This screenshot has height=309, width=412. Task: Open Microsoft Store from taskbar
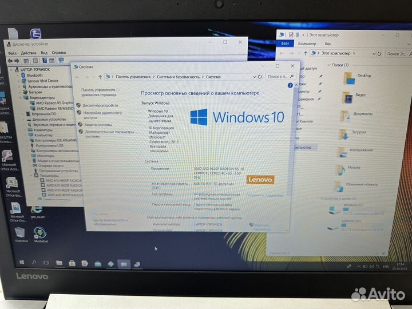tap(72, 263)
